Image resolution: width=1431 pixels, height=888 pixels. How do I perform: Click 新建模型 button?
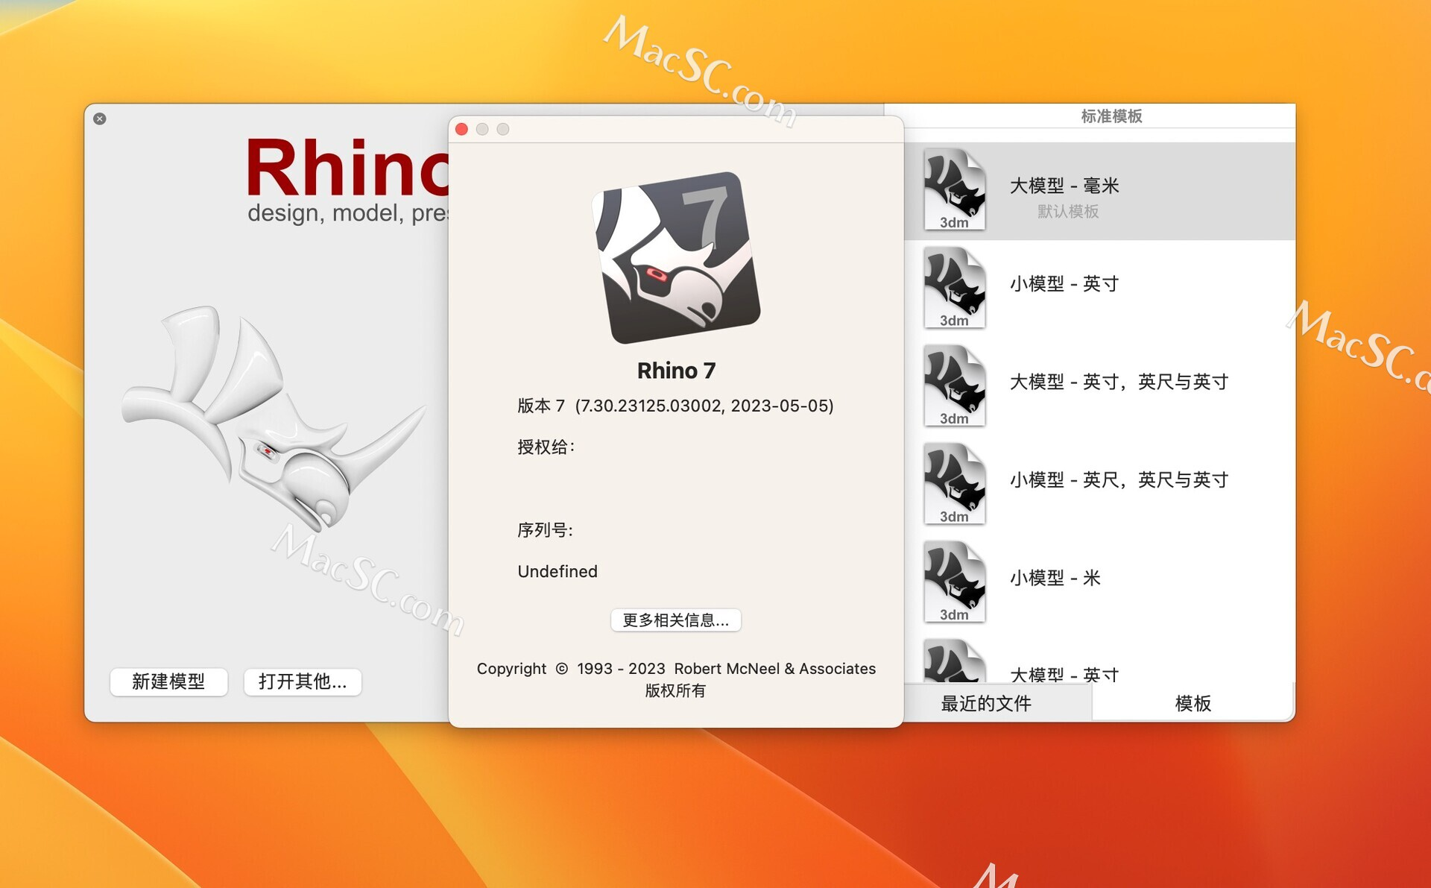(x=168, y=681)
